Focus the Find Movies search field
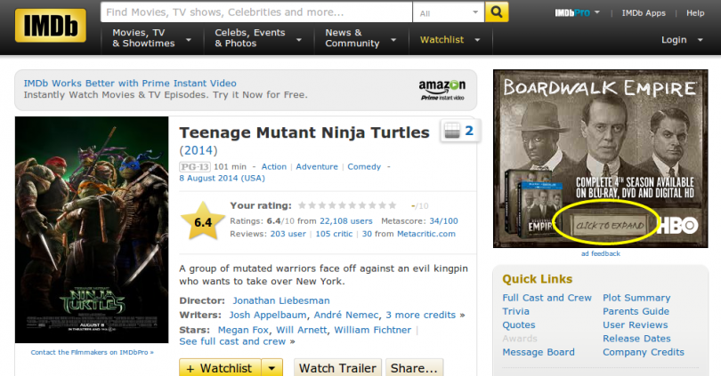This screenshot has height=376, width=721. coord(256,12)
